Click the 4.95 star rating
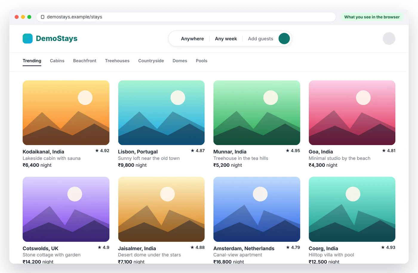 tap(293, 151)
